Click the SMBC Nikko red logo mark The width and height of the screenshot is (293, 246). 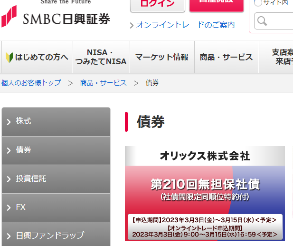click(9, 16)
